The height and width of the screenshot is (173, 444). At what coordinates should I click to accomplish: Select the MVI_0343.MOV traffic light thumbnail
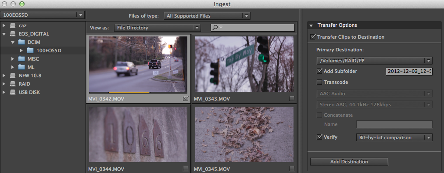click(x=244, y=64)
